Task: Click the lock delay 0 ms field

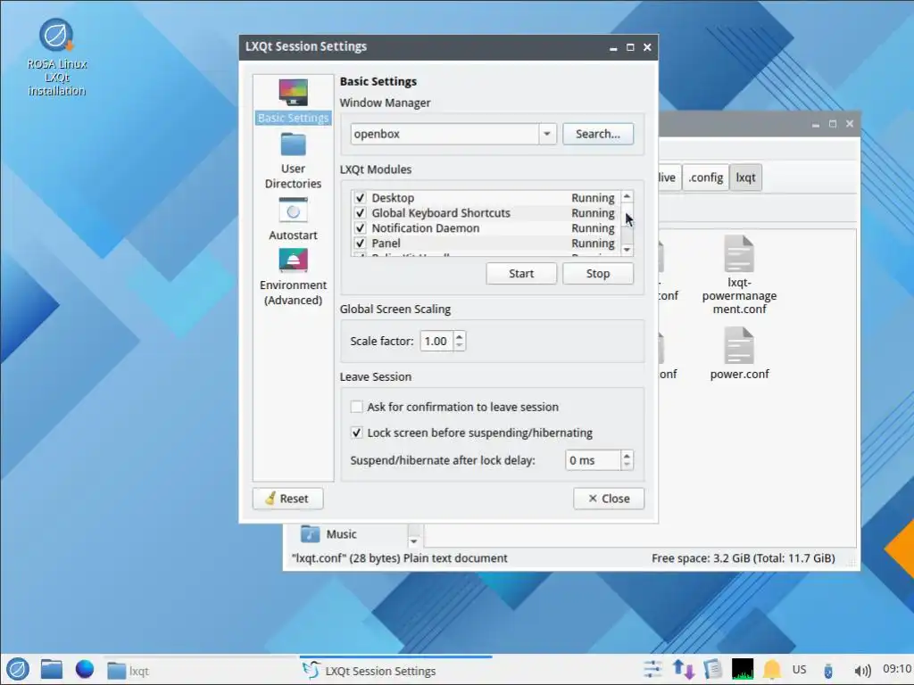Action: point(593,460)
